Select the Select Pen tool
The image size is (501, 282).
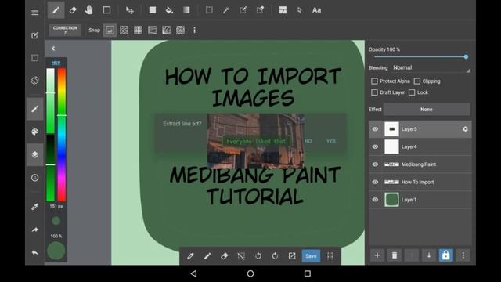point(243,10)
